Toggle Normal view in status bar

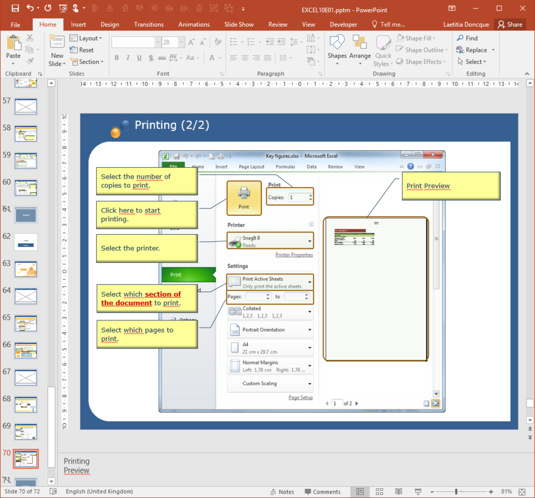pos(360,491)
